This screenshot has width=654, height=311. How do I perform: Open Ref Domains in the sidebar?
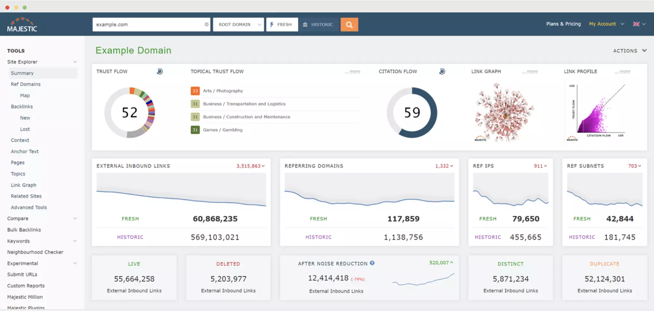(x=26, y=84)
